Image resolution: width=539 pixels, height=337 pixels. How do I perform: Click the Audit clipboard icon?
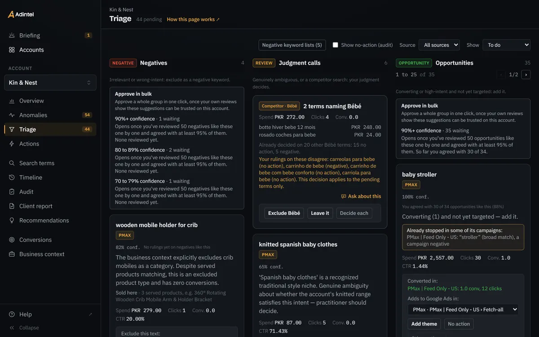click(12, 192)
